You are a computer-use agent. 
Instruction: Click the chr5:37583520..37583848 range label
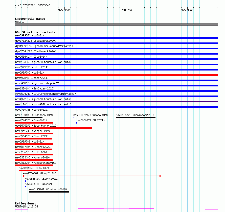(33, 5)
